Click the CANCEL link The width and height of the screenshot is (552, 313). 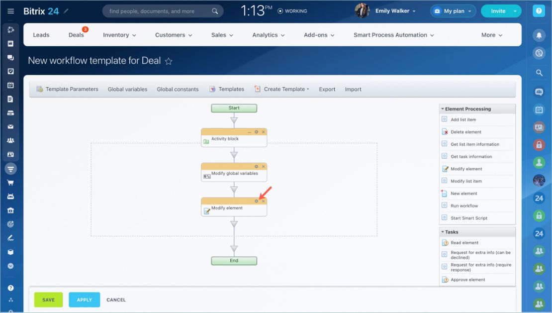point(116,300)
